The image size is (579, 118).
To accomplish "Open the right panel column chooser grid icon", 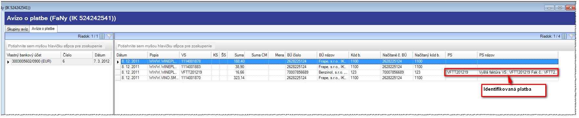I will pos(564,36).
